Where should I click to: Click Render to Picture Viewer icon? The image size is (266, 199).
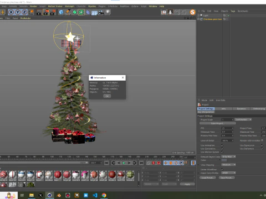click(46, 12)
